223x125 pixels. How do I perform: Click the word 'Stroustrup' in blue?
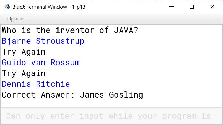[60, 41]
